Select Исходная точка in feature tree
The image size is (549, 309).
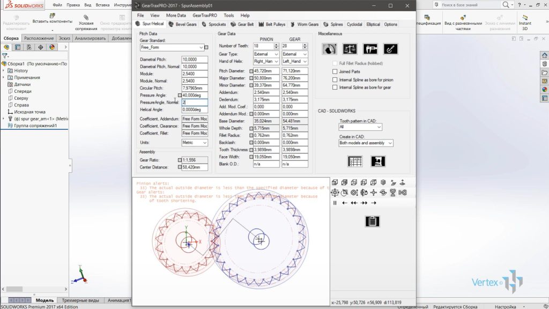[30, 112]
